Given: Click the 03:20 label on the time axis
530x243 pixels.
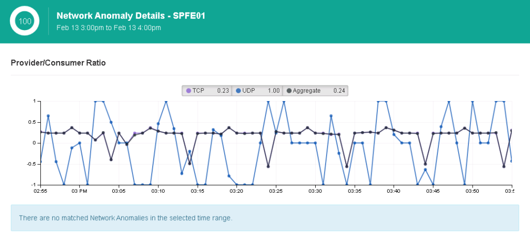Looking at the screenshot, I should tap(237, 191).
